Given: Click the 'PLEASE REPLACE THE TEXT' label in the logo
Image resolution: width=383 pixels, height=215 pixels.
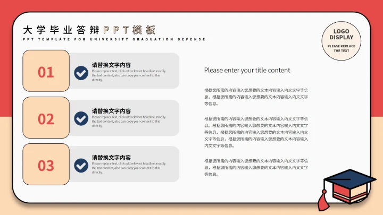Looking at the screenshot, I should 341,48.
